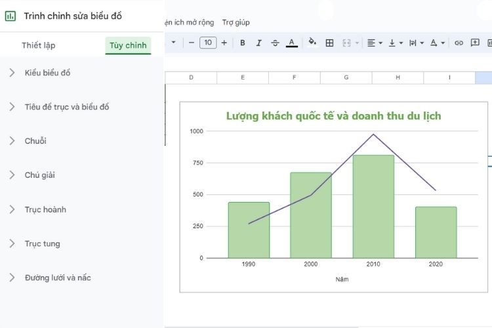Open the text wrapping dropdown arrow

coord(422,43)
